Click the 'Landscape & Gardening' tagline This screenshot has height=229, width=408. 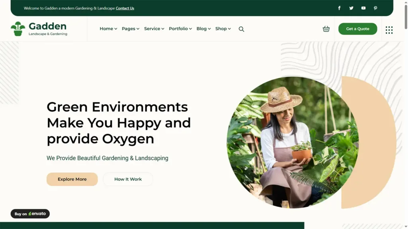(x=48, y=34)
